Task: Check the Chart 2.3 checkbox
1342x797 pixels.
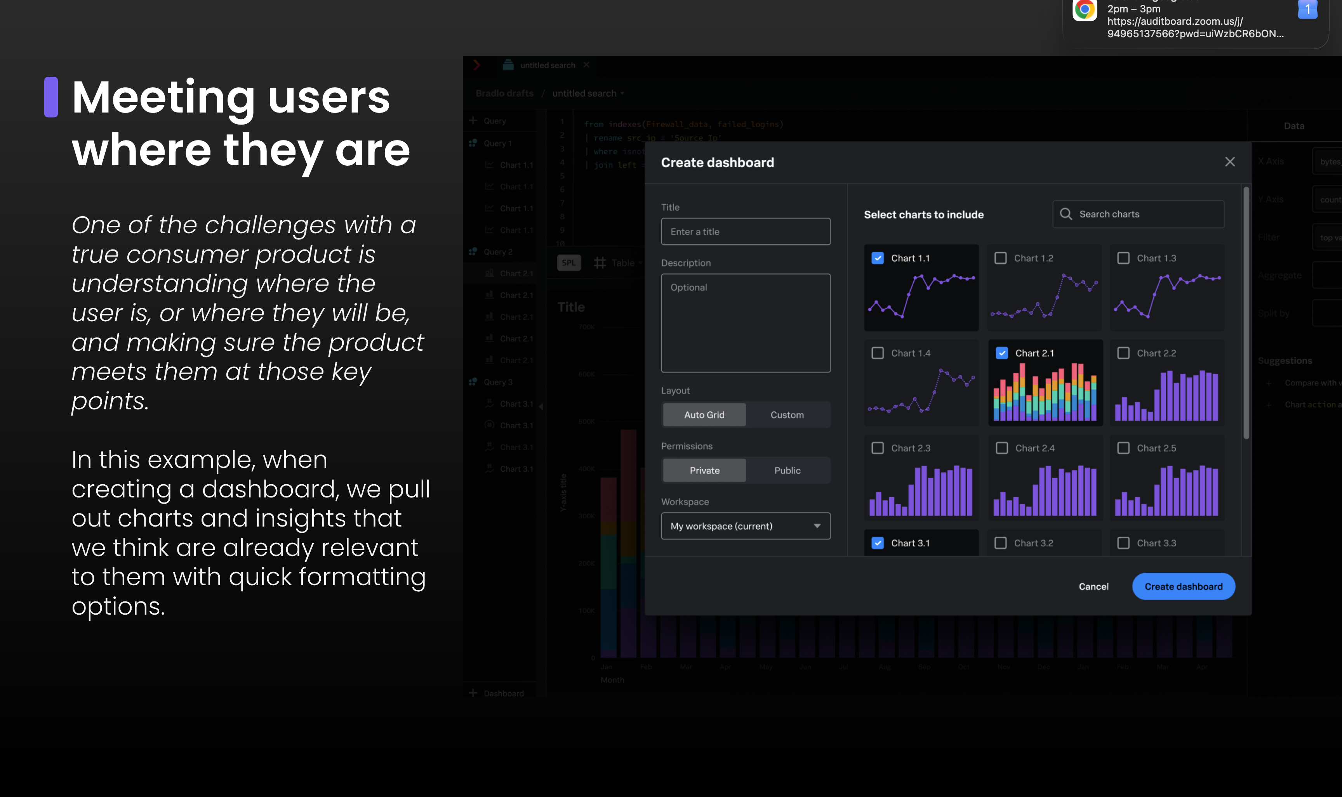Action: point(878,448)
